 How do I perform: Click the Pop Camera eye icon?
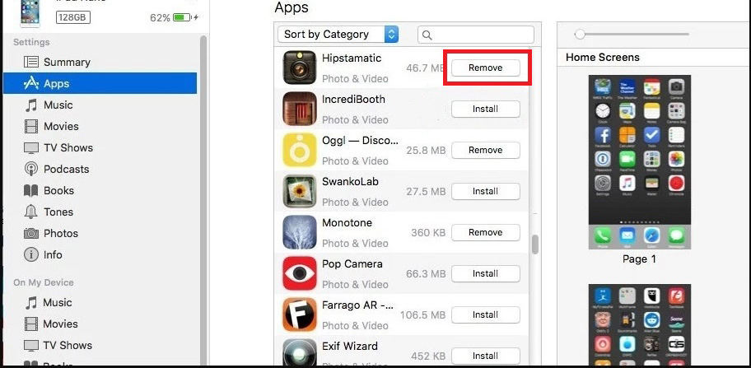[x=300, y=273]
